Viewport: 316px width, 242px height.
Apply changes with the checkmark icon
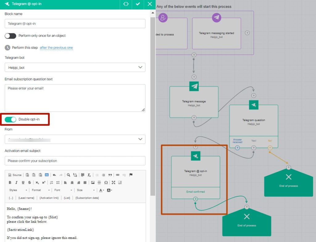click(138, 4)
